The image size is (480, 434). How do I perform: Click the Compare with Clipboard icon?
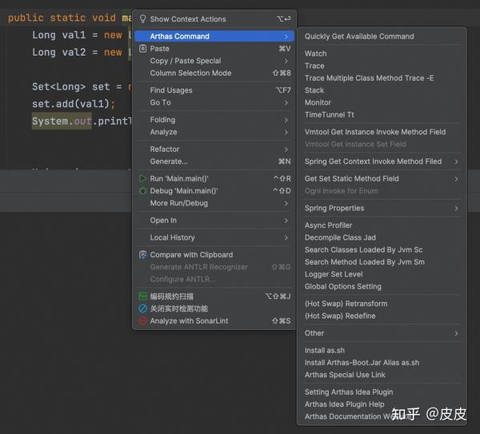click(143, 255)
